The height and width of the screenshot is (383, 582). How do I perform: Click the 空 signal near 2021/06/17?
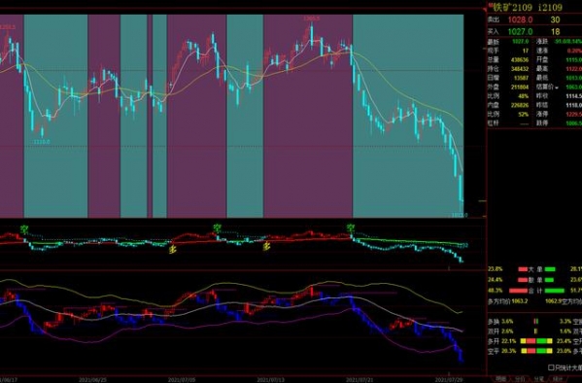pos(24,228)
